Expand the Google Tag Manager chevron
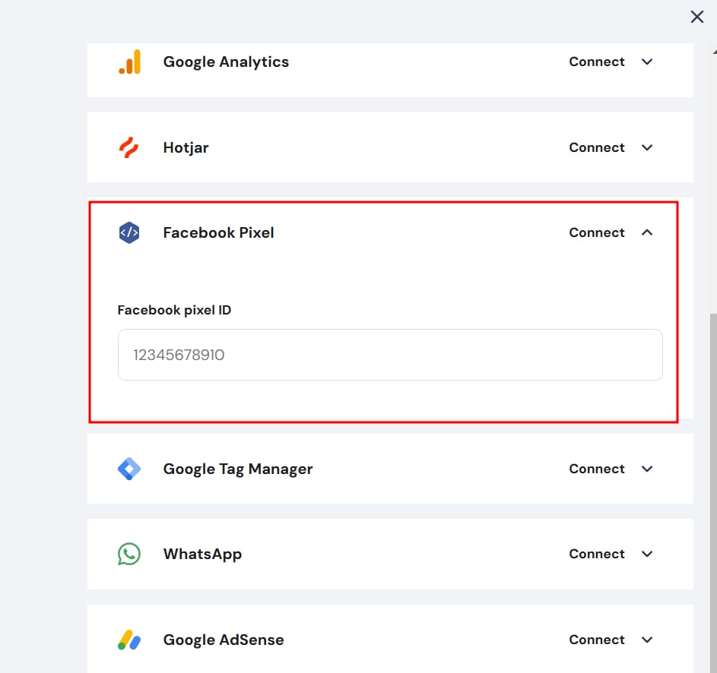 click(647, 469)
